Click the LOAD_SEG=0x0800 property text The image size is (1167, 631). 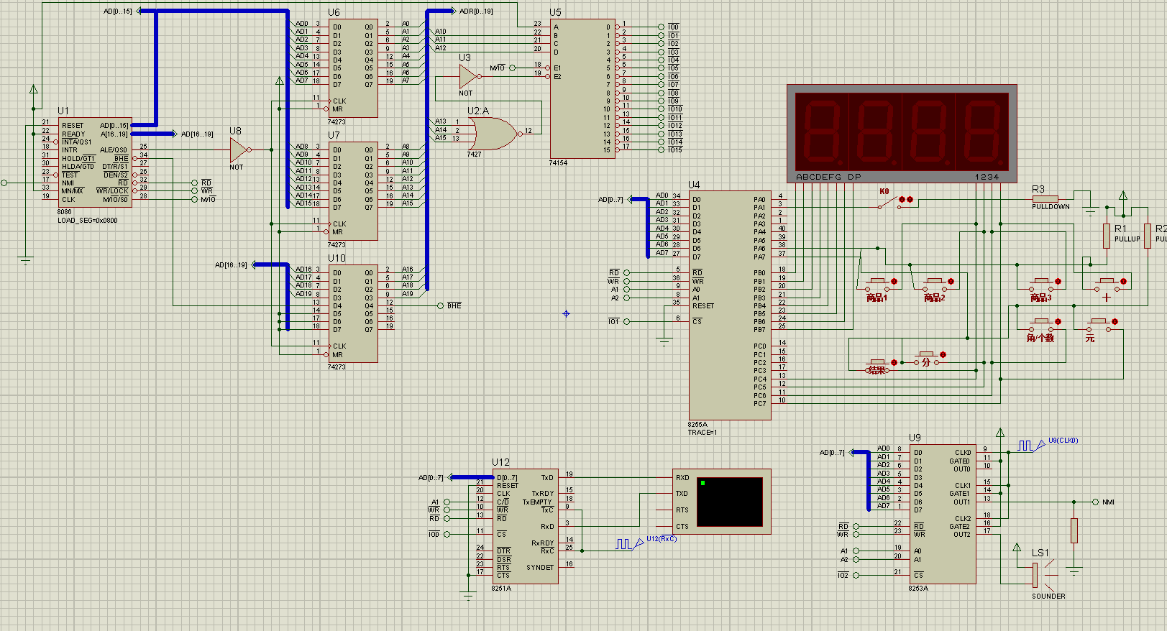[x=88, y=221]
